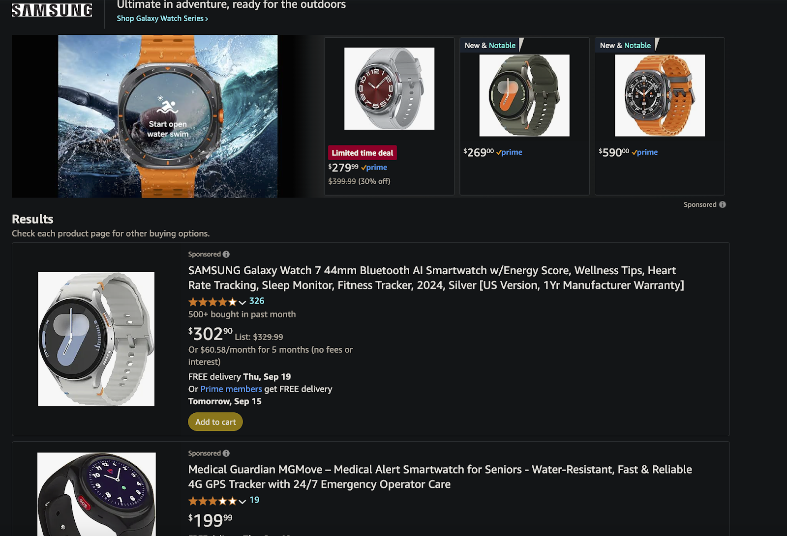The image size is (787, 536).
Task: Select the Limited time deal badge
Action: click(x=362, y=153)
